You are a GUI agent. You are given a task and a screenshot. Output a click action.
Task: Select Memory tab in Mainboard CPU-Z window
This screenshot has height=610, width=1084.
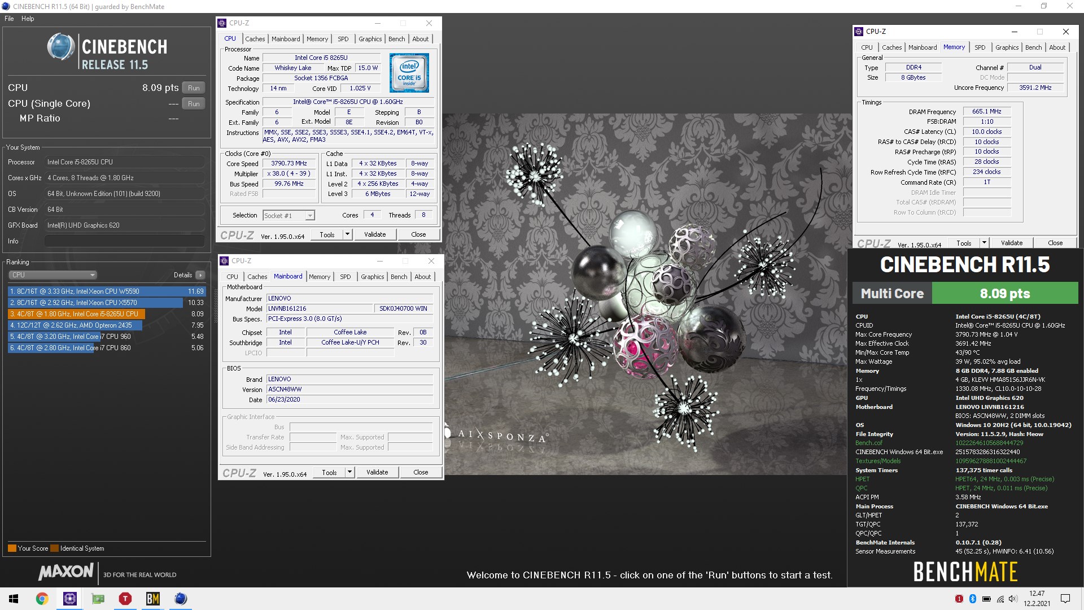pyautogui.click(x=320, y=277)
